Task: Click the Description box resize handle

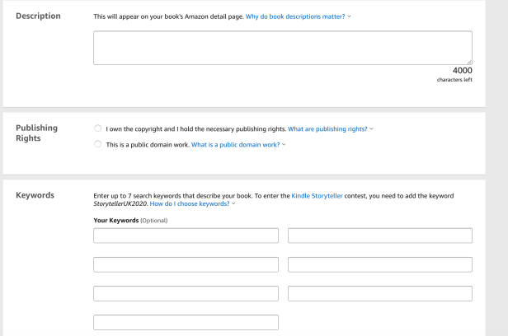Action: [469, 62]
